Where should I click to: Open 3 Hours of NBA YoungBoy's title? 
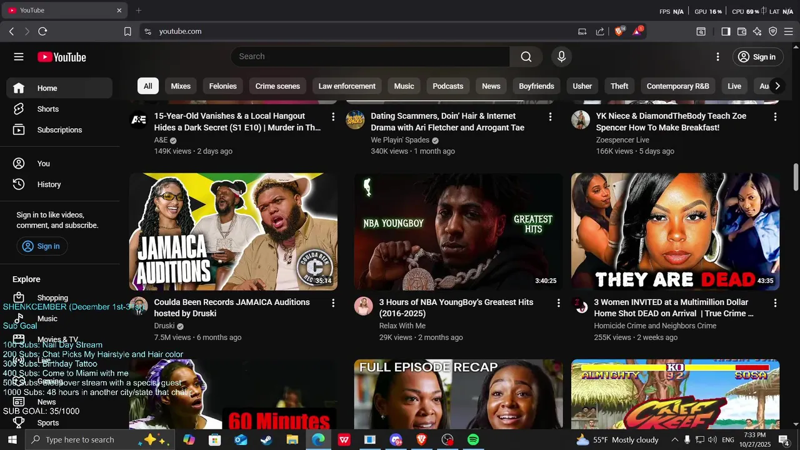click(456, 308)
